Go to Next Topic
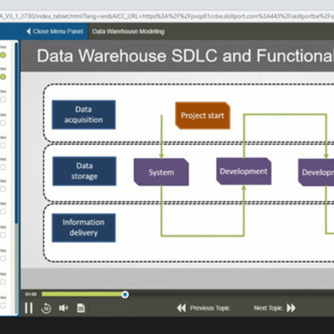 (x=275, y=308)
